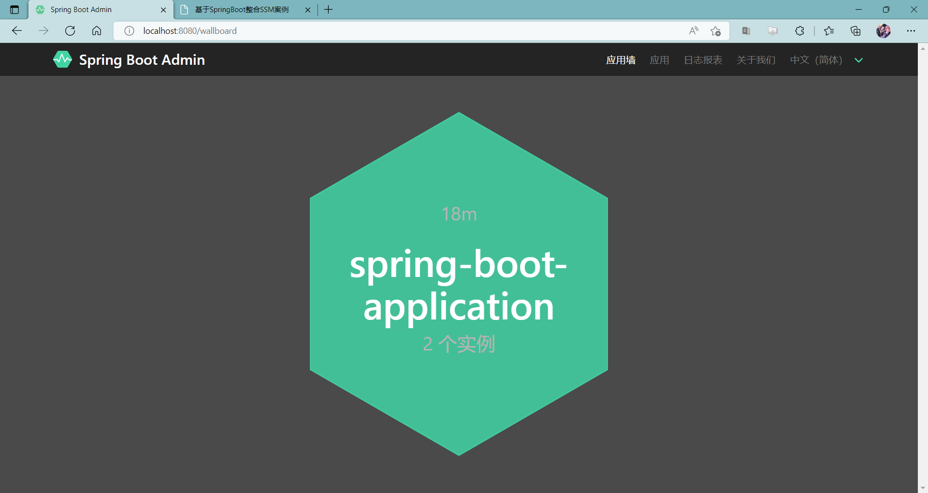Activate the Read aloud icon
Screen dimensions: 928x493
(x=694, y=31)
